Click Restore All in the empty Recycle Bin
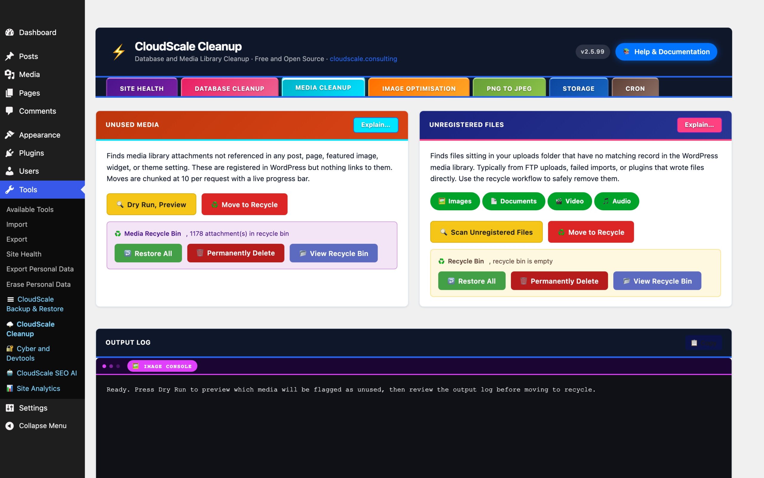 click(x=472, y=281)
